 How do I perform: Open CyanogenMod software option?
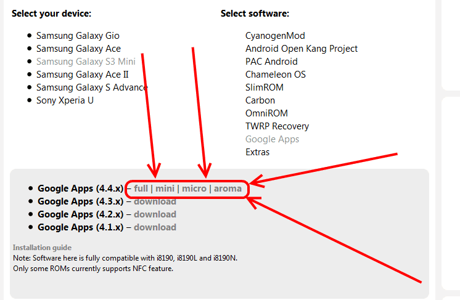(x=275, y=36)
